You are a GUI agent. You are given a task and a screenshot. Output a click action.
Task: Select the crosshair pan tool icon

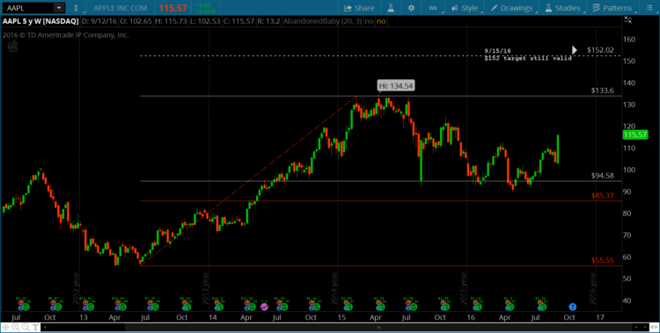(5, 327)
